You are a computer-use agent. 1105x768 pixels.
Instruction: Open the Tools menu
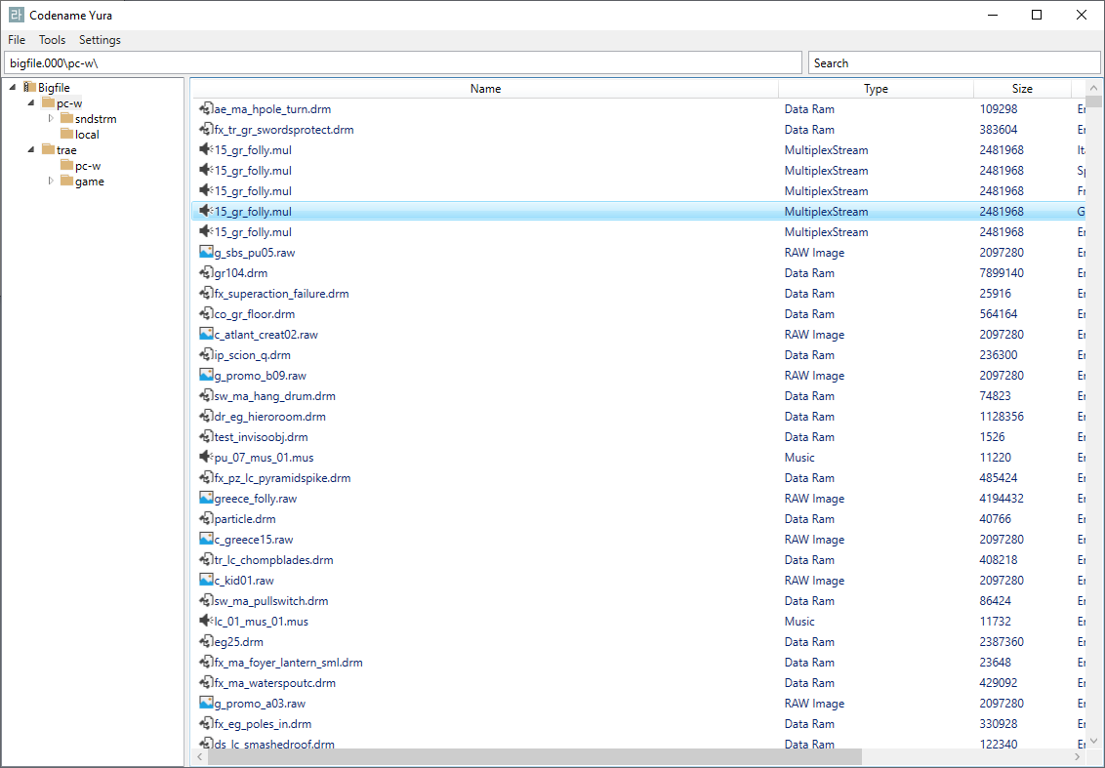(x=52, y=40)
